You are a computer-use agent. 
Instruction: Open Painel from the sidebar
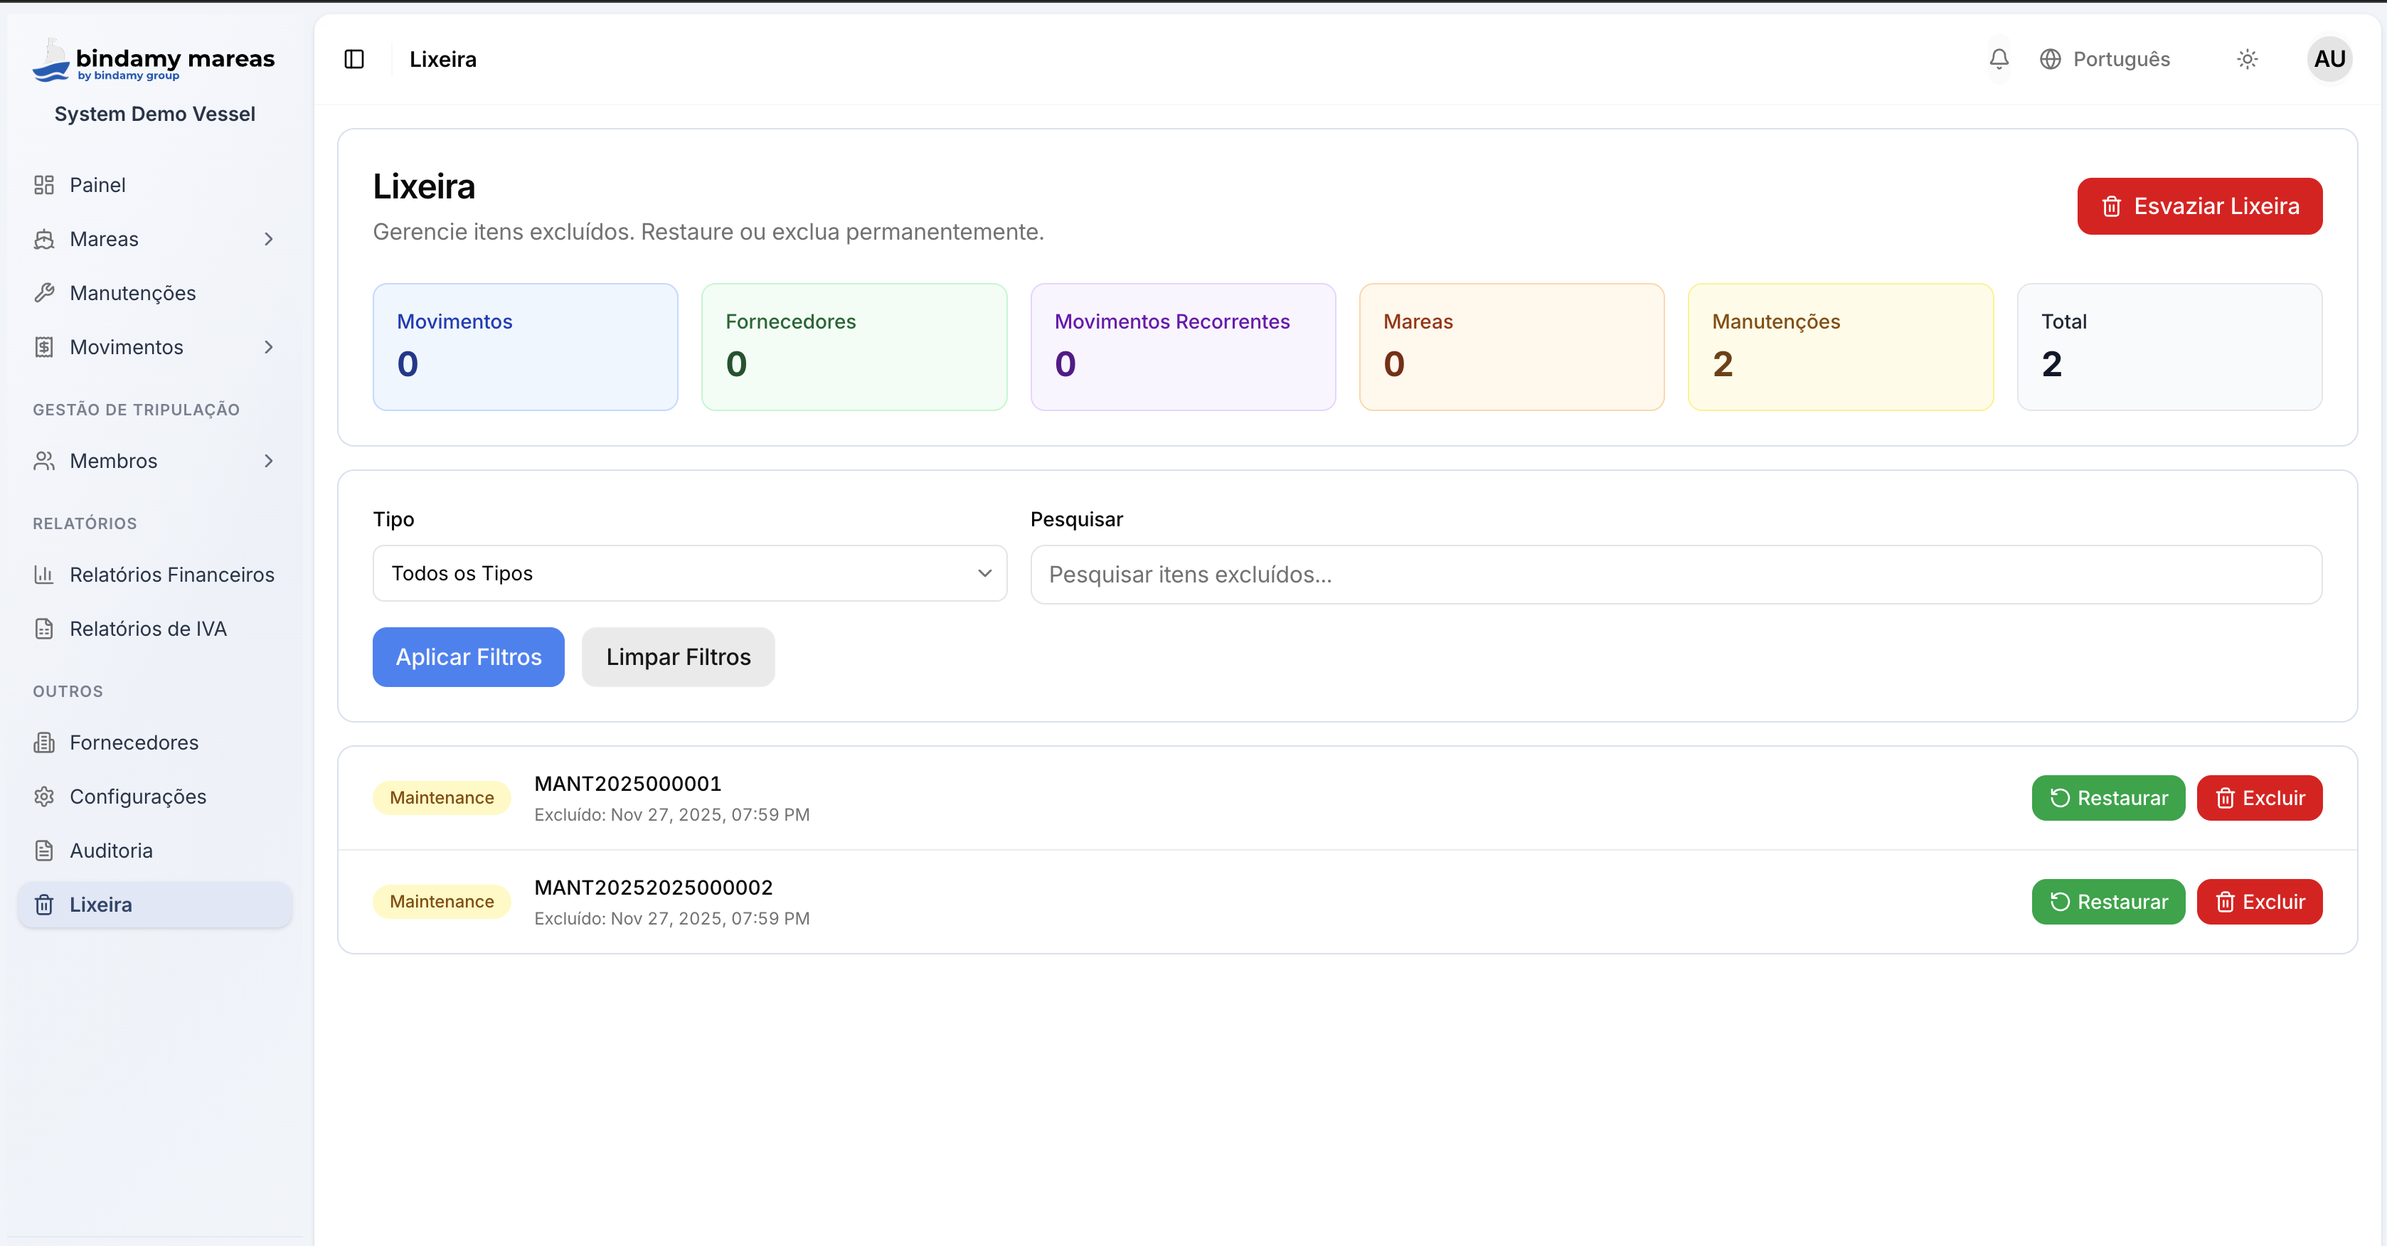point(97,186)
